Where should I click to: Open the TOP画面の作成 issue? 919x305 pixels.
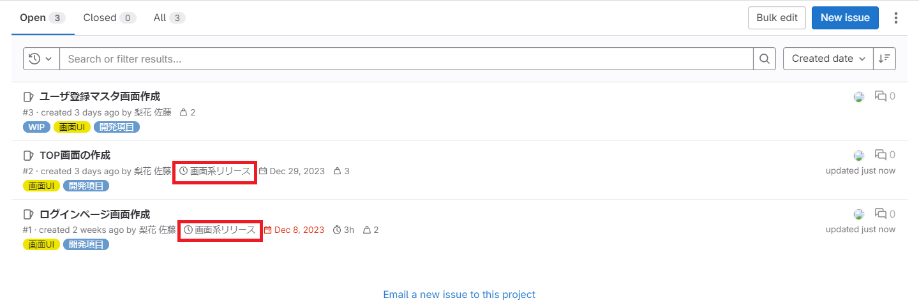point(75,155)
